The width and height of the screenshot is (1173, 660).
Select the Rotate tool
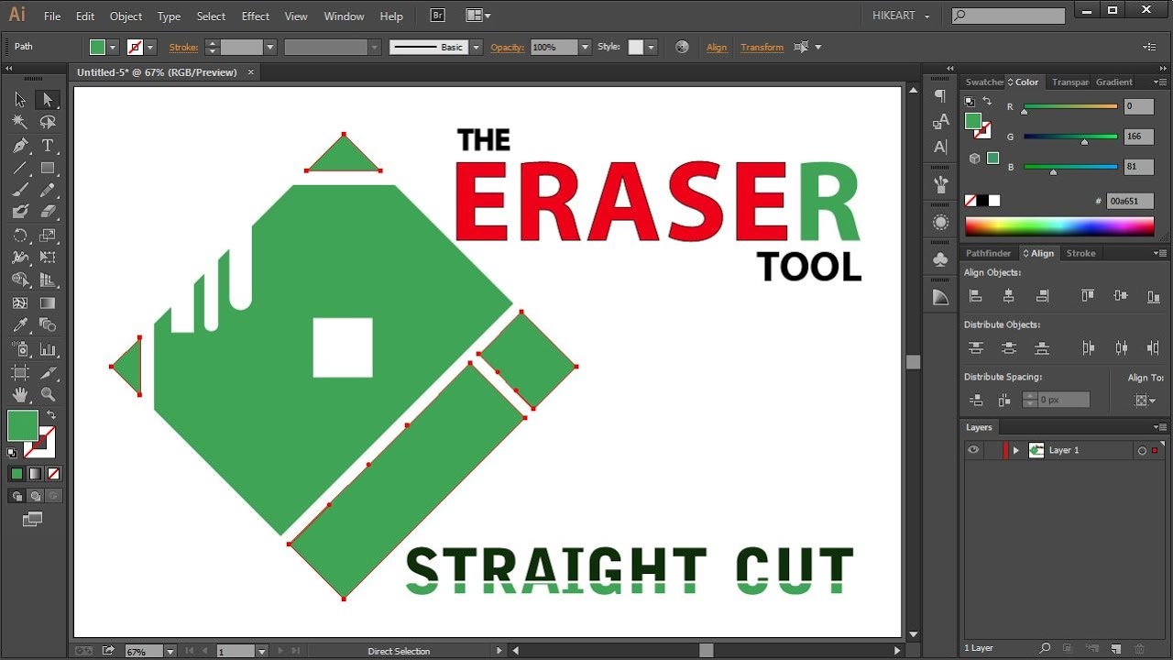(x=20, y=236)
